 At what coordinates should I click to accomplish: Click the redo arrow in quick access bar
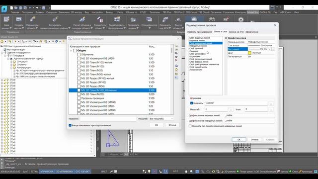[x=37, y=8]
